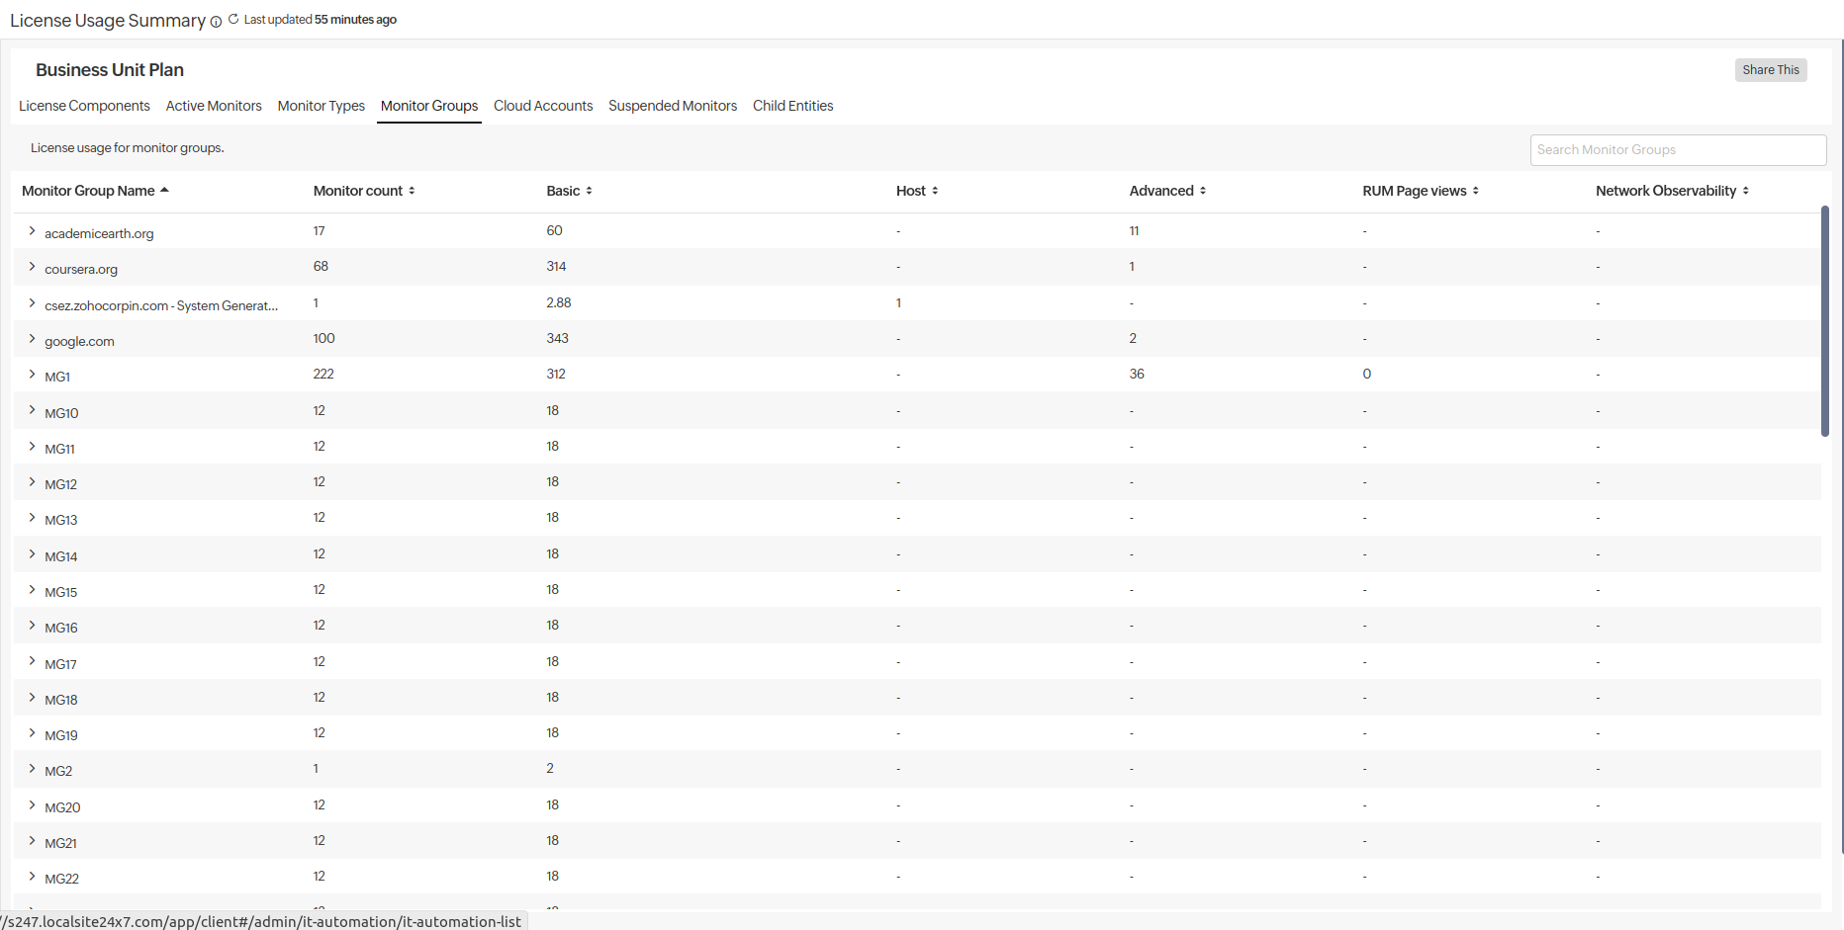Screen dimensions: 1844x930
Task: Click the Share This button
Action: click(x=1770, y=70)
